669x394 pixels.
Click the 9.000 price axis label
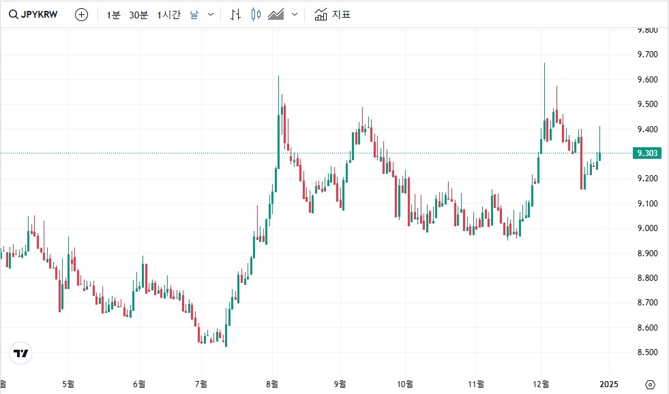pyautogui.click(x=648, y=228)
